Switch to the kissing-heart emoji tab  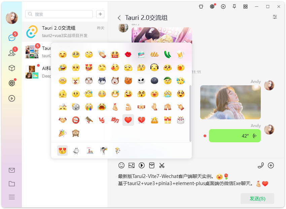coord(63,150)
